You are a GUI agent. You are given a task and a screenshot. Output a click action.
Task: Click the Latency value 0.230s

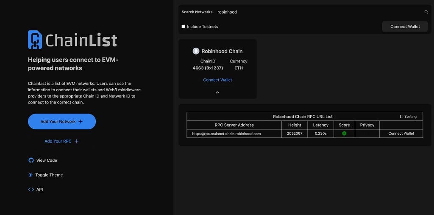(320, 133)
